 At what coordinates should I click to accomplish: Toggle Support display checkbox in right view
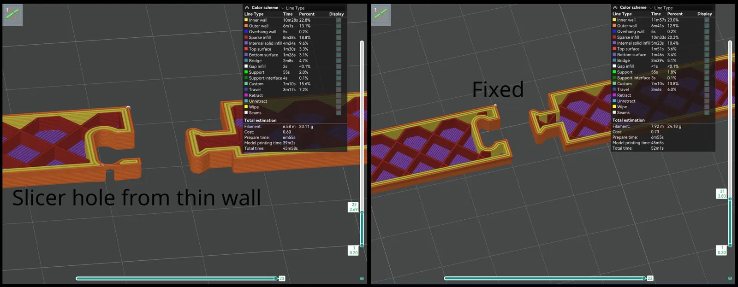pyautogui.click(x=707, y=72)
